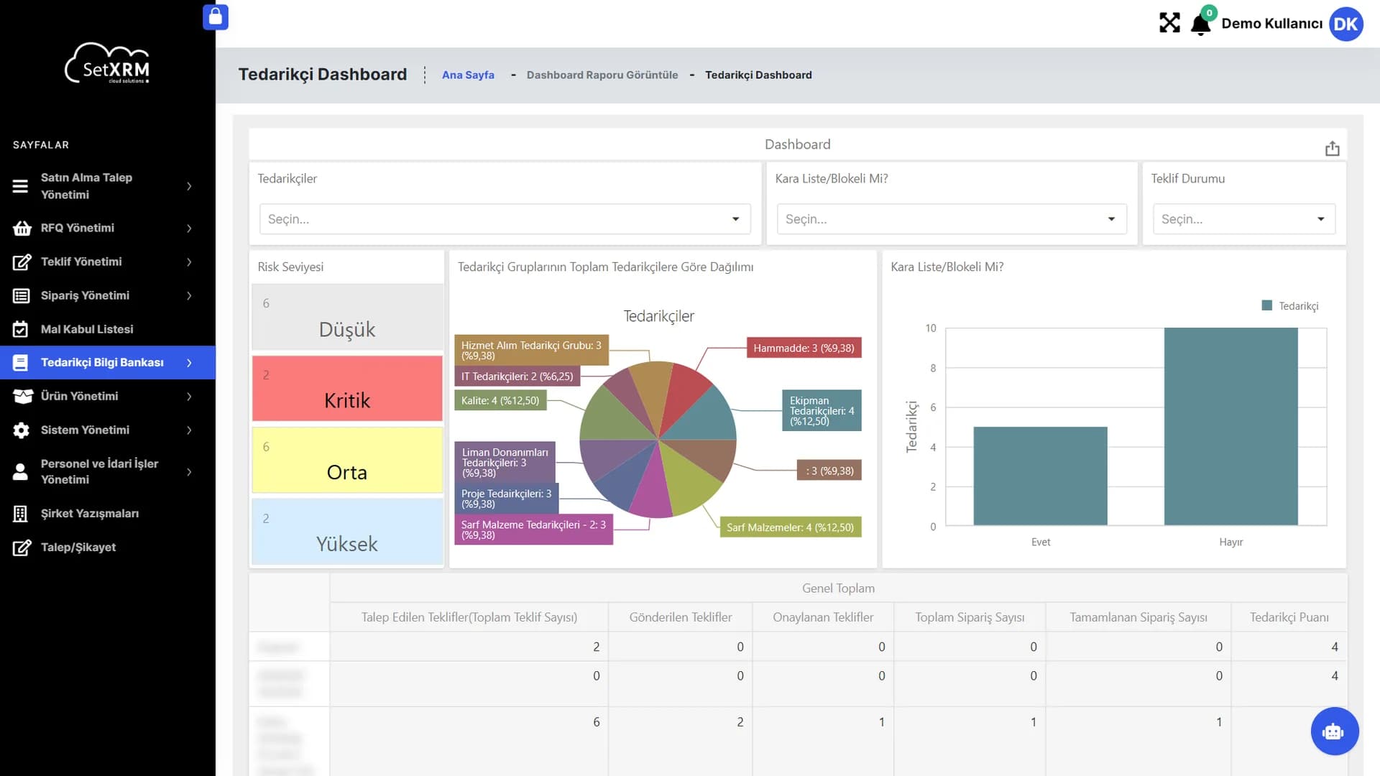Open the Tedarikçiler Seçin dropdown
Image resolution: width=1380 pixels, height=776 pixels.
point(505,219)
